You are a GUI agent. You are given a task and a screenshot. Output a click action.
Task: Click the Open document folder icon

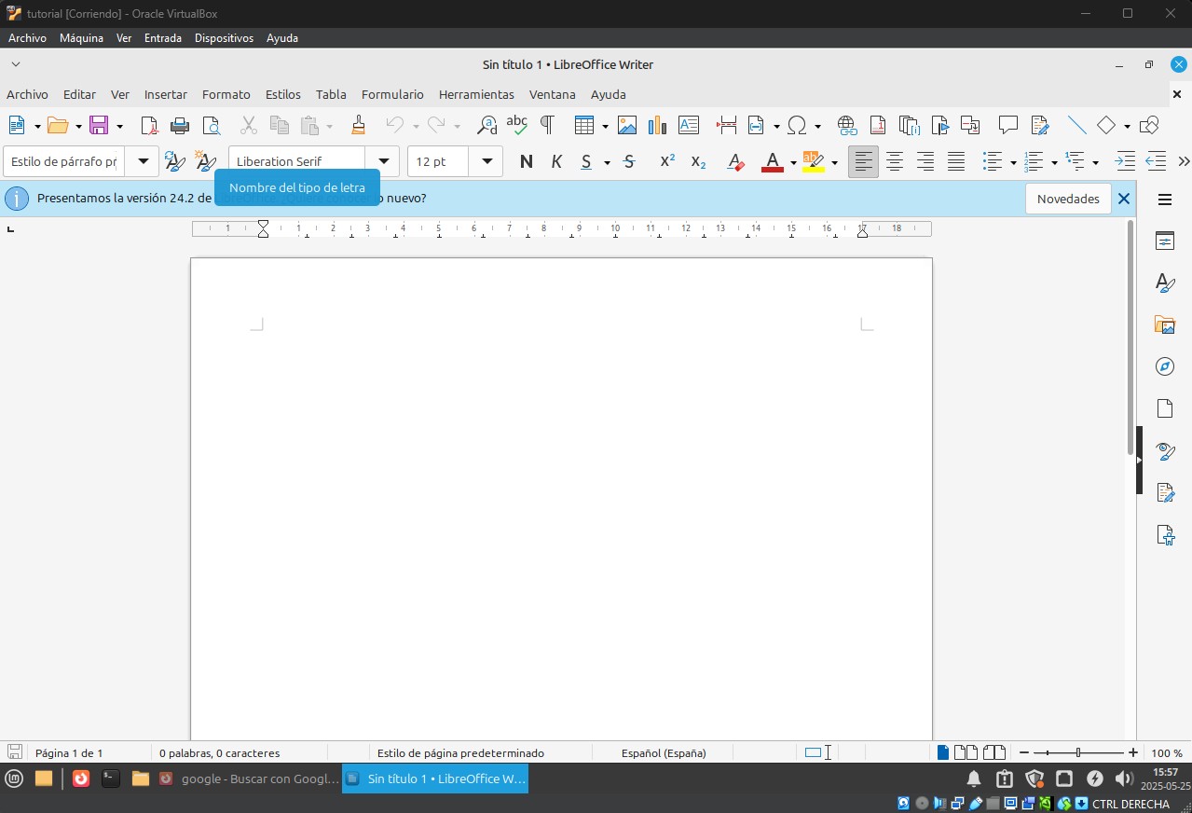[58, 125]
